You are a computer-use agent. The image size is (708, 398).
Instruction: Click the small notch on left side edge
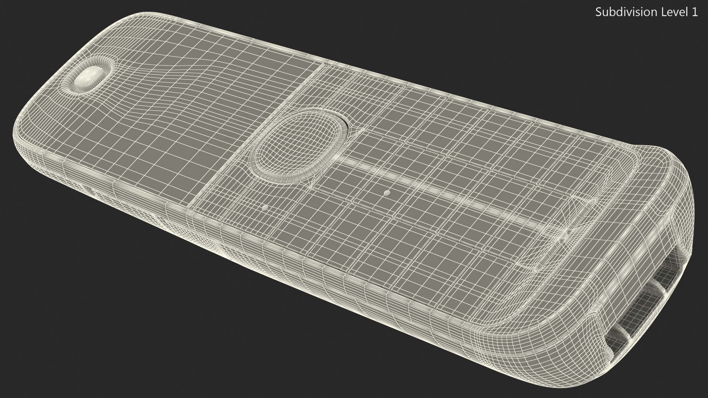88,191
